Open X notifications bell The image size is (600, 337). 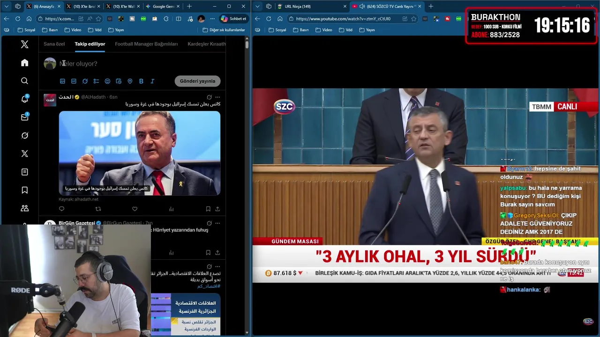[x=25, y=99]
